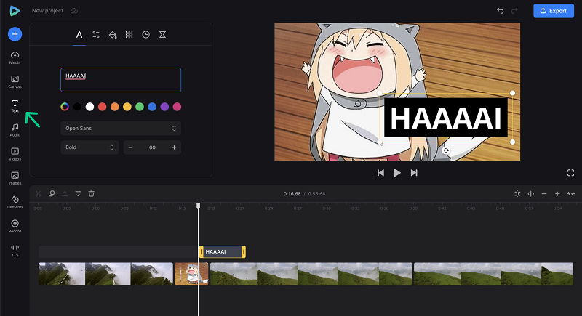This screenshot has height=316, width=582.
Task: Choose the green color swatch
Action: (140, 107)
